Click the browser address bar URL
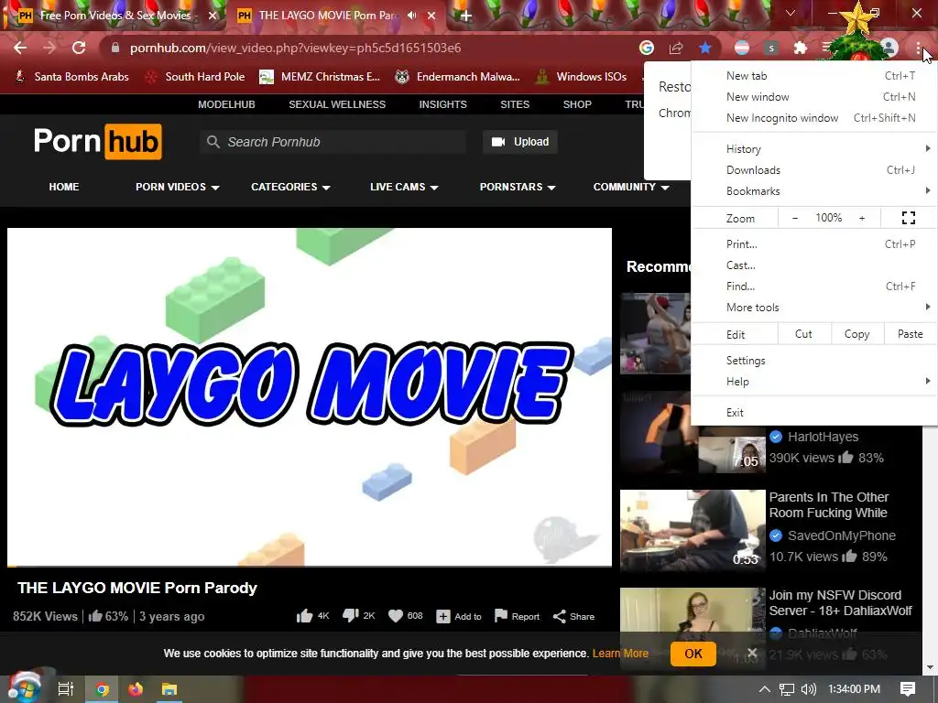Screen dimensions: 938x703 [296, 48]
